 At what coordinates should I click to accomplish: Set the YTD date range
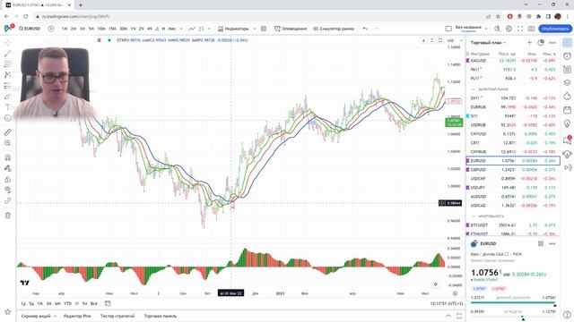point(68,303)
